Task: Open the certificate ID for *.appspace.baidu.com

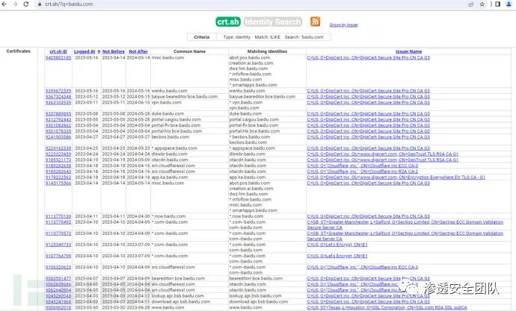Action: (x=58, y=148)
